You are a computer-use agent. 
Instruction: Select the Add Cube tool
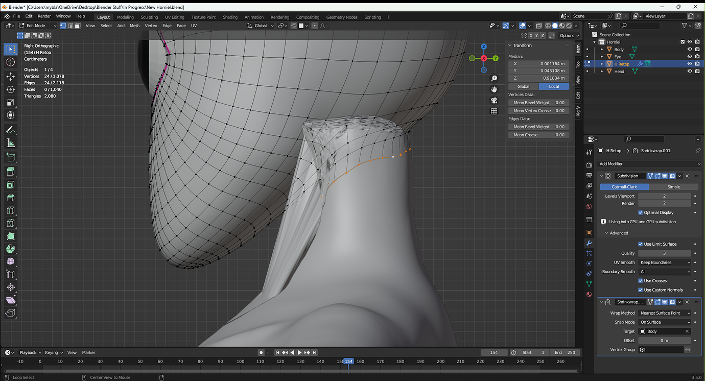point(11,157)
